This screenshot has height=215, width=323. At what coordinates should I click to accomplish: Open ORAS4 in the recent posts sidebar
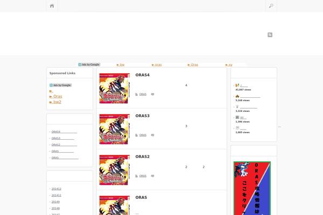[64, 132]
